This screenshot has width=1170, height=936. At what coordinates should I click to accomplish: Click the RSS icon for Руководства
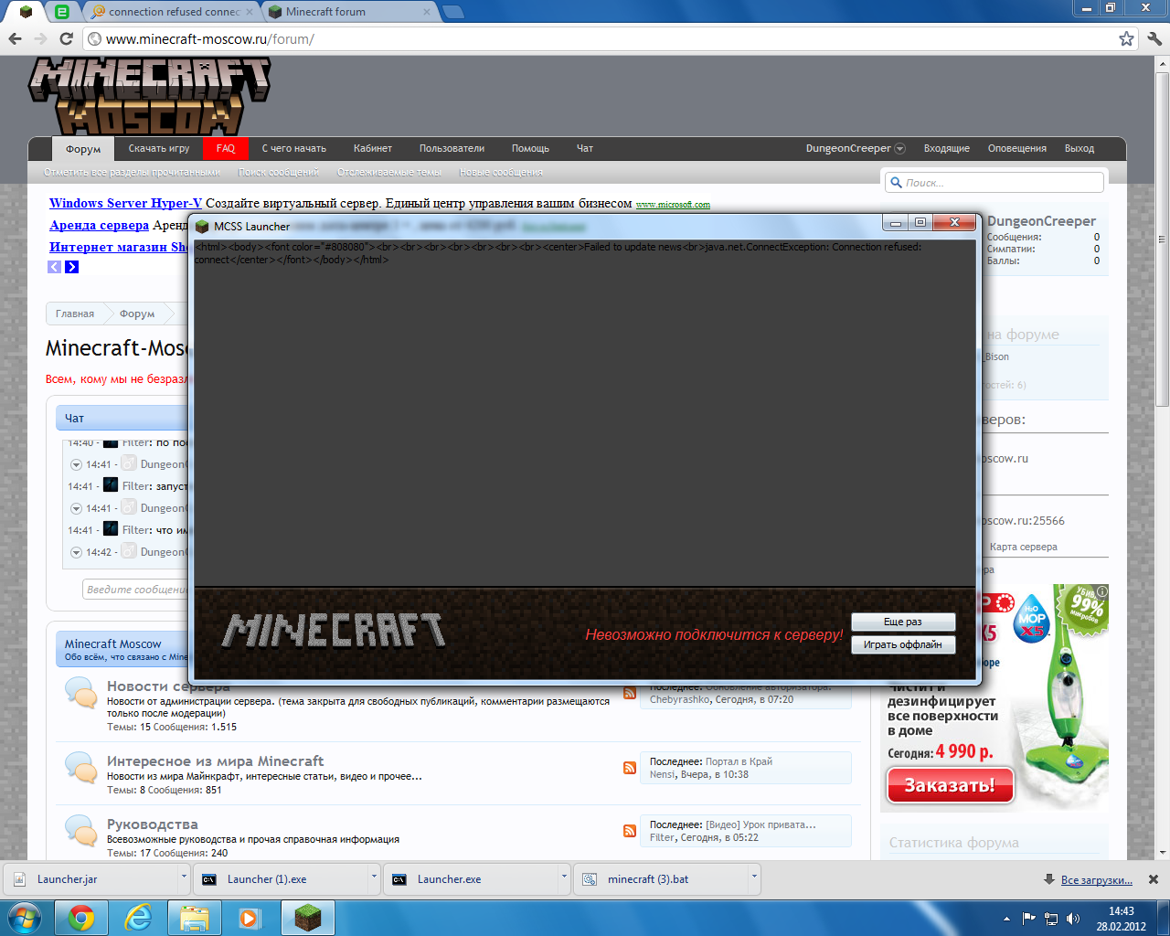click(630, 831)
